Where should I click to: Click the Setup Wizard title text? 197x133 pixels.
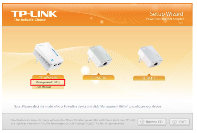[x=167, y=14]
